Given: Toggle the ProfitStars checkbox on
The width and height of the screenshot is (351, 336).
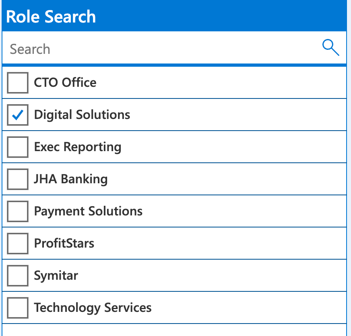Looking at the screenshot, I should tap(18, 244).
